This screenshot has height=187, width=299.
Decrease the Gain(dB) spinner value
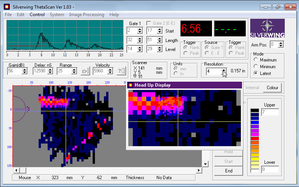(x=25, y=72)
